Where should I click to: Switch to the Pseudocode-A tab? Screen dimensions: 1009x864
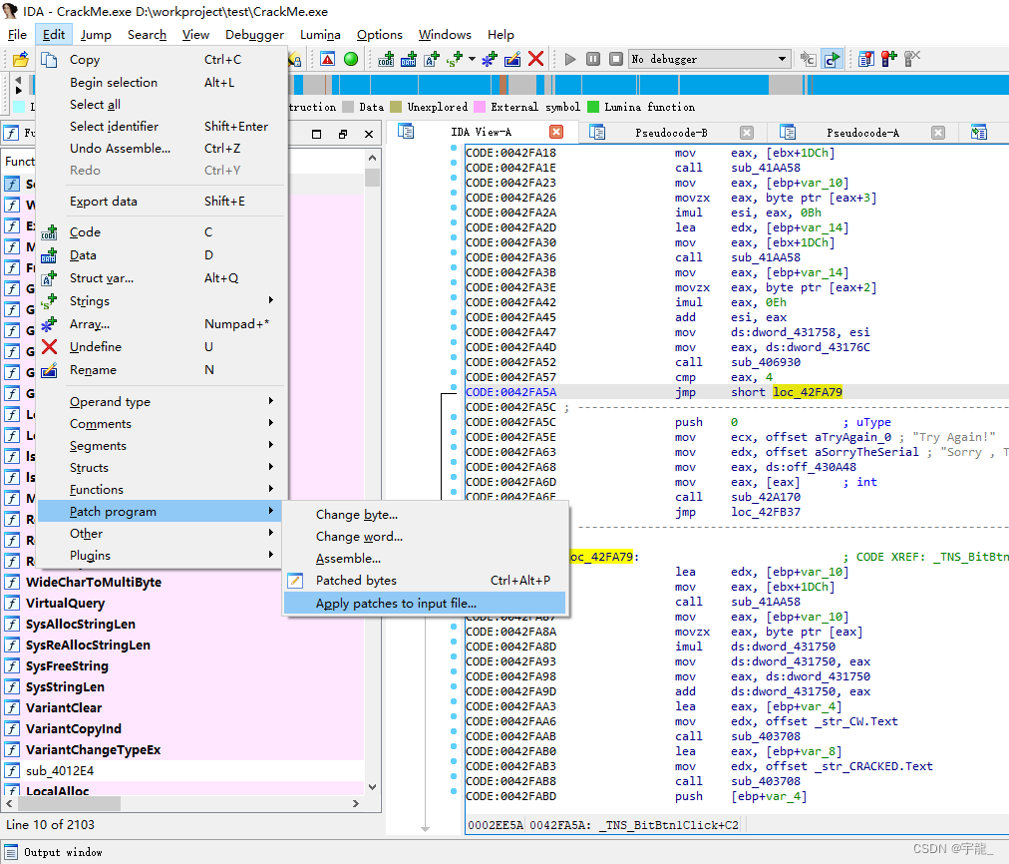(862, 133)
